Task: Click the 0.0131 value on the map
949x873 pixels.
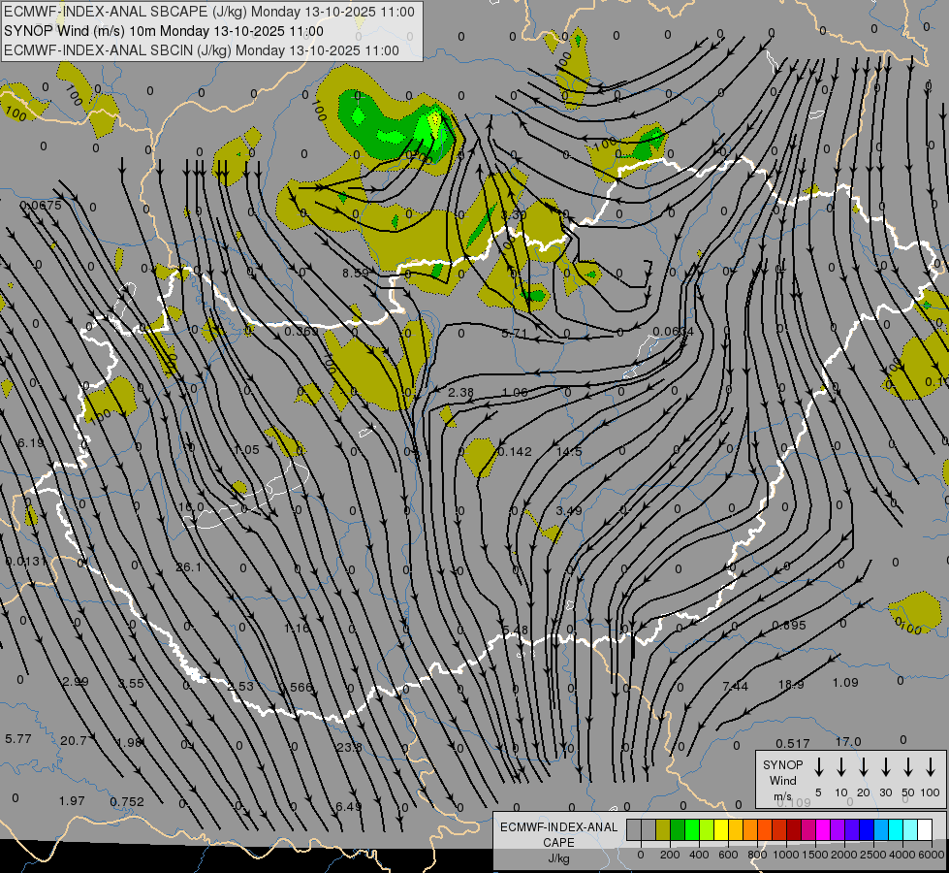Action: pyautogui.click(x=25, y=561)
